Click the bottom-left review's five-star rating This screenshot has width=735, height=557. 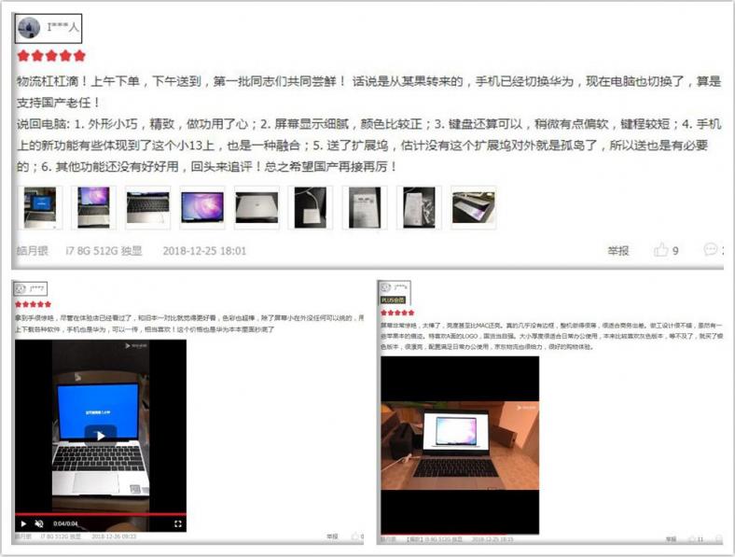(x=33, y=304)
